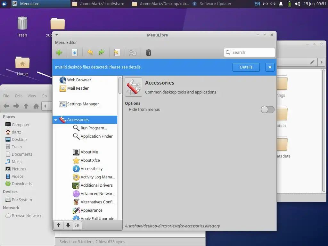
Task: Select the Accessibility launcher
Action: tap(85, 168)
